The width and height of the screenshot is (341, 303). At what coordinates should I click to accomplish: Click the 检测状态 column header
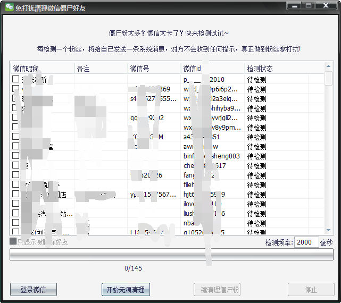point(285,69)
